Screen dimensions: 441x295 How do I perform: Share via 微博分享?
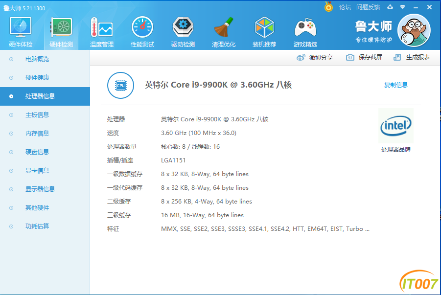pyautogui.click(x=315, y=57)
